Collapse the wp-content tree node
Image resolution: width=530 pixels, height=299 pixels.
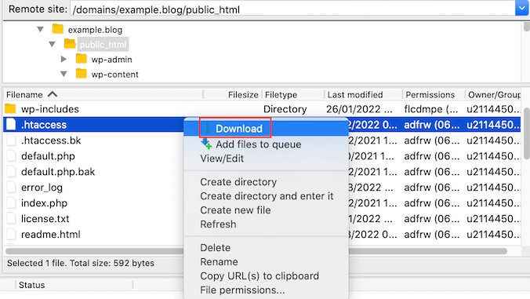point(64,74)
